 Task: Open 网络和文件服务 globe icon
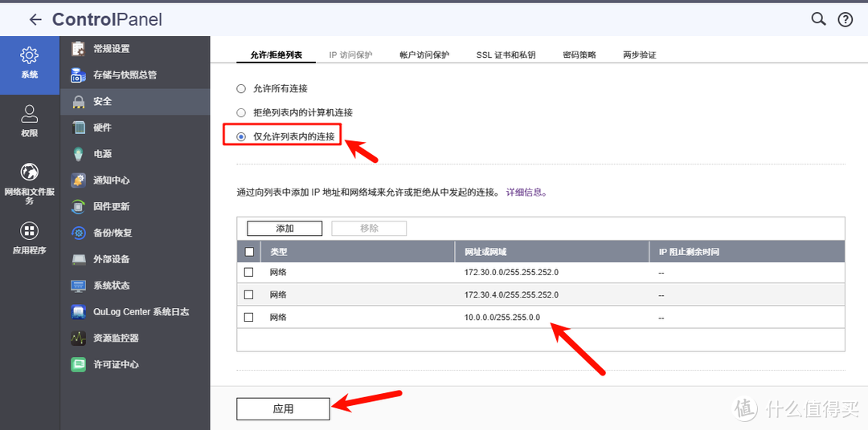pyautogui.click(x=30, y=172)
